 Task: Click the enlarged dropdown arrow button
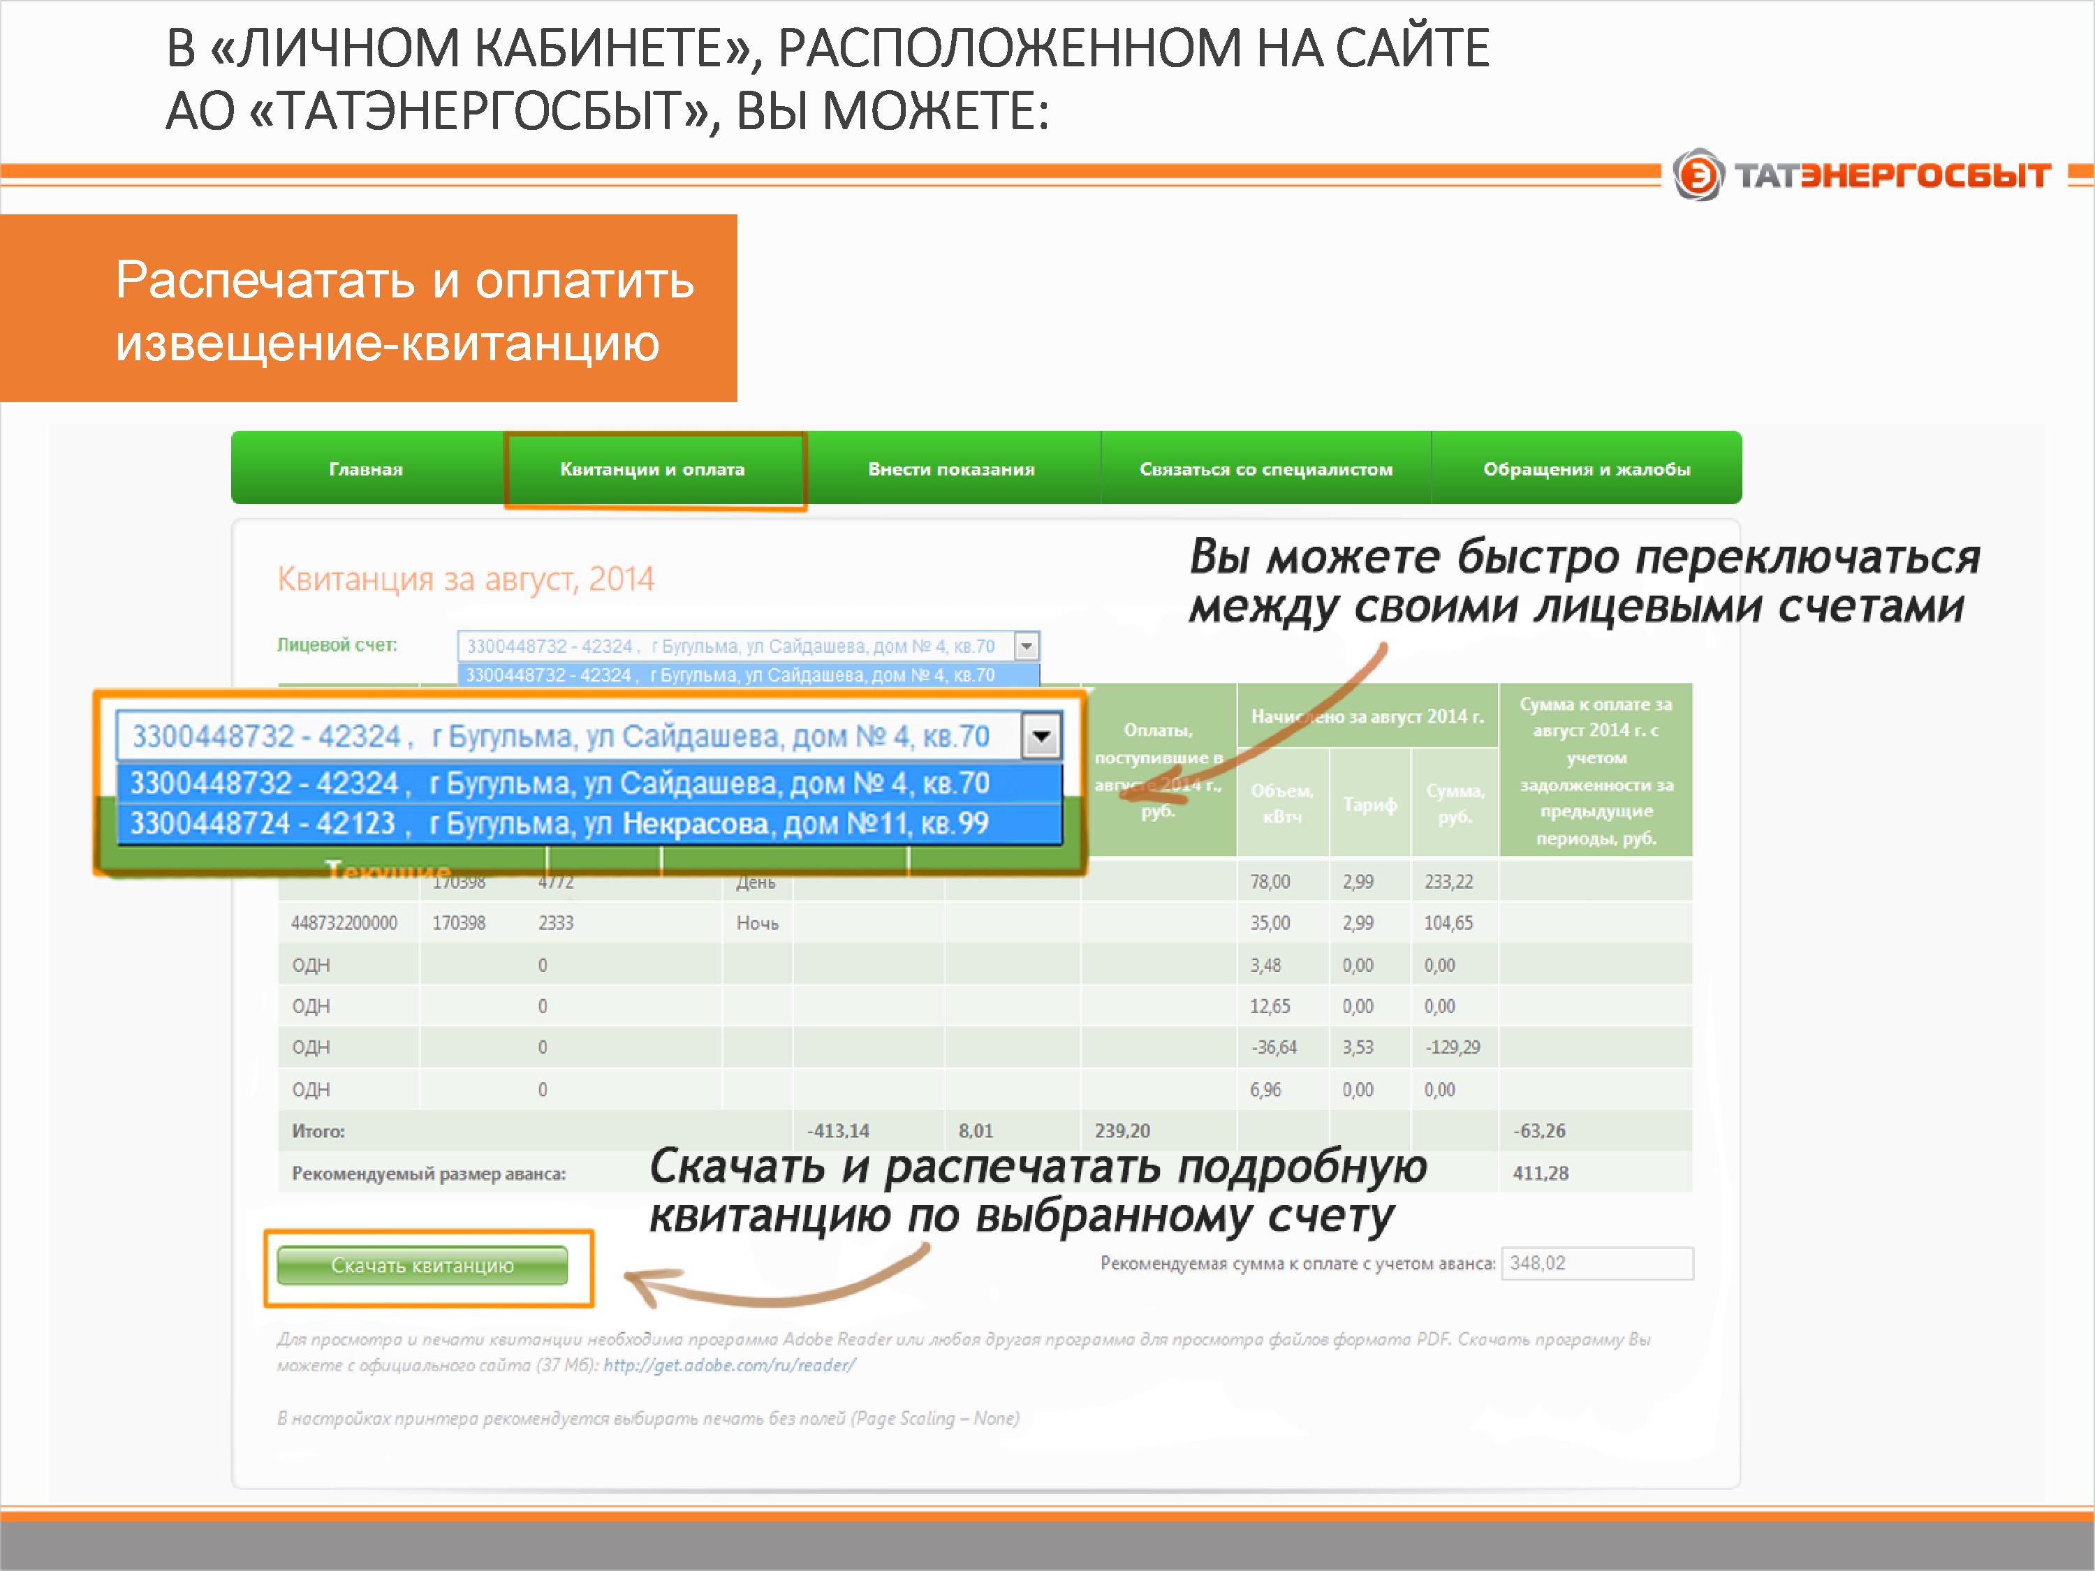[x=1042, y=736]
